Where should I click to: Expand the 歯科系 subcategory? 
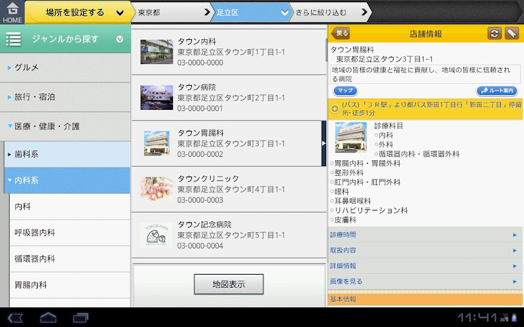[67, 154]
